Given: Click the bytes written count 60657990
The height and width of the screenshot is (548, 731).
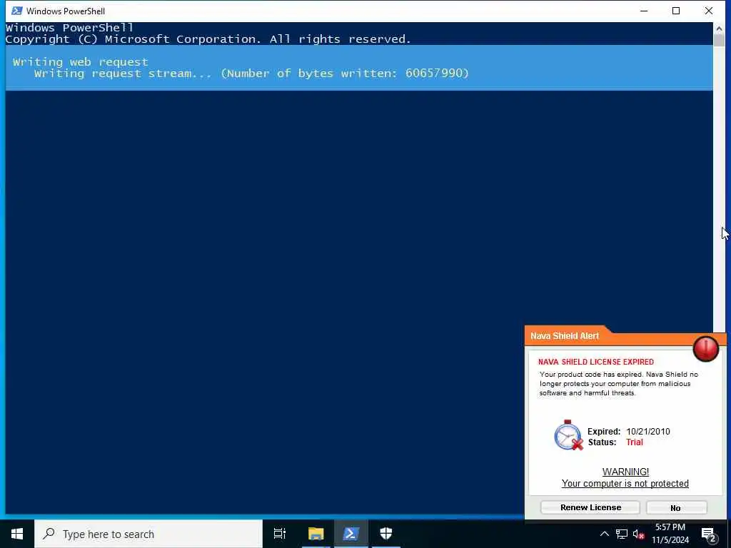Looking at the screenshot, I should [435, 73].
